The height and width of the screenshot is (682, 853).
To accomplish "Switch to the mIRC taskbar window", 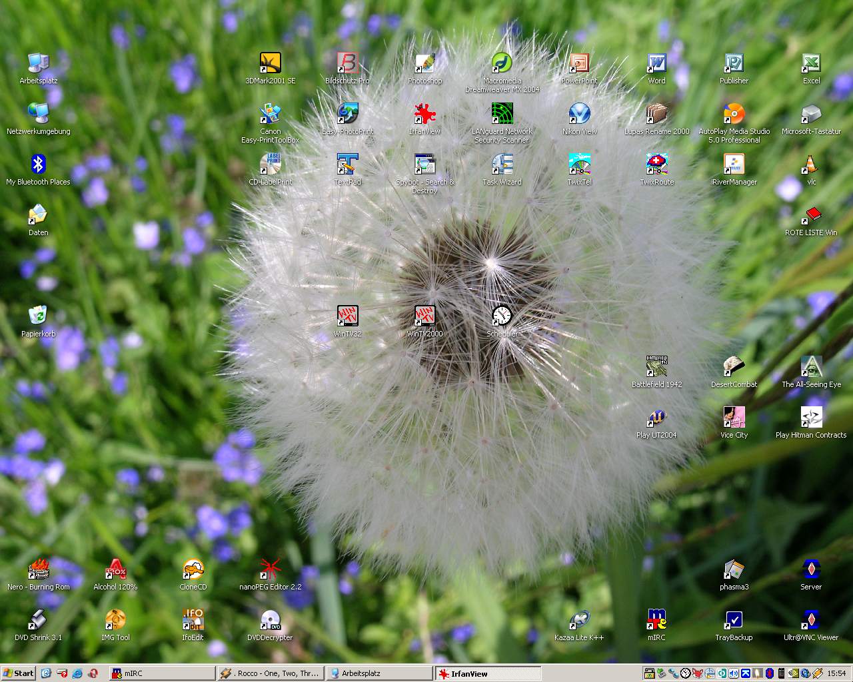I will (161, 673).
